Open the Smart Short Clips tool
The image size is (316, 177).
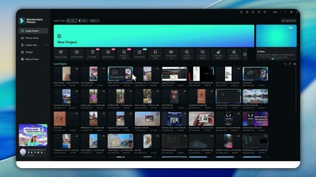(x=155, y=54)
